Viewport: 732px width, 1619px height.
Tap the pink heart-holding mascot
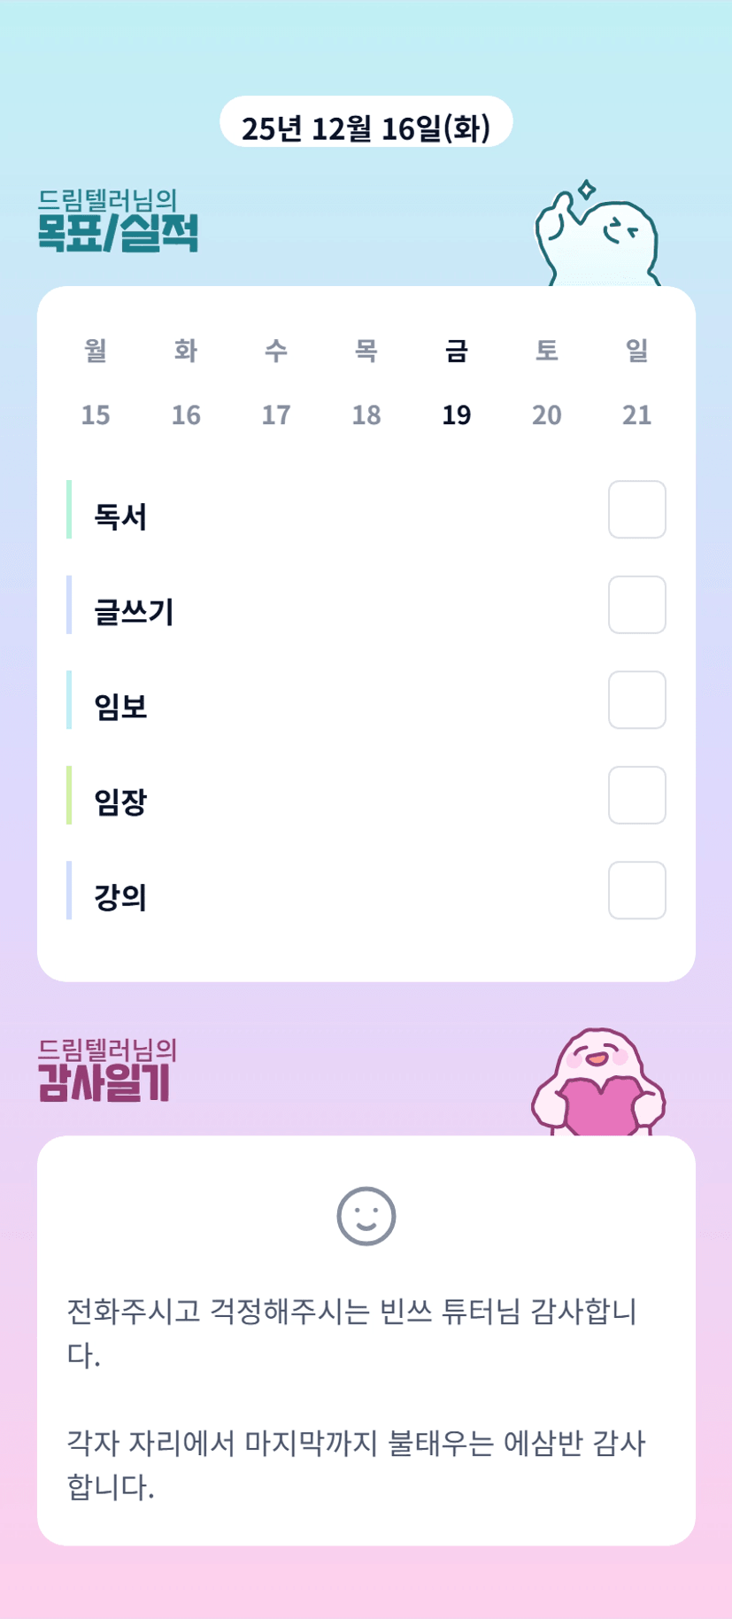click(x=598, y=1084)
